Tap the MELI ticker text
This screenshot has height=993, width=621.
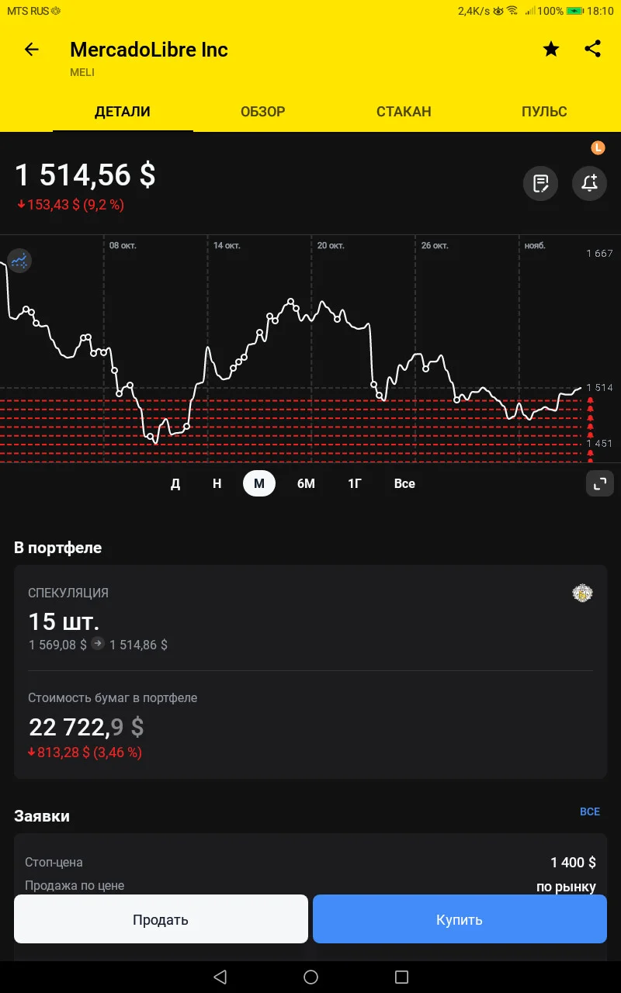82,72
